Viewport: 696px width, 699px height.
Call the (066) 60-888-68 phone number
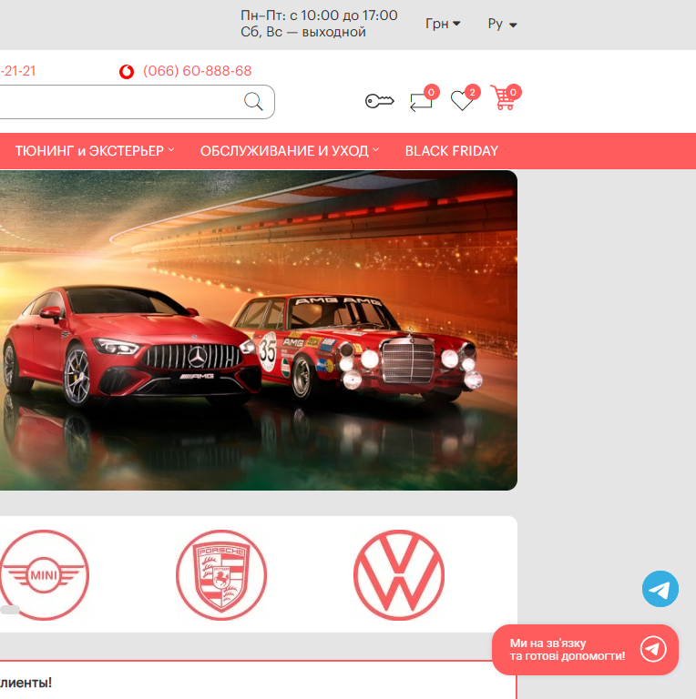[x=197, y=71]
